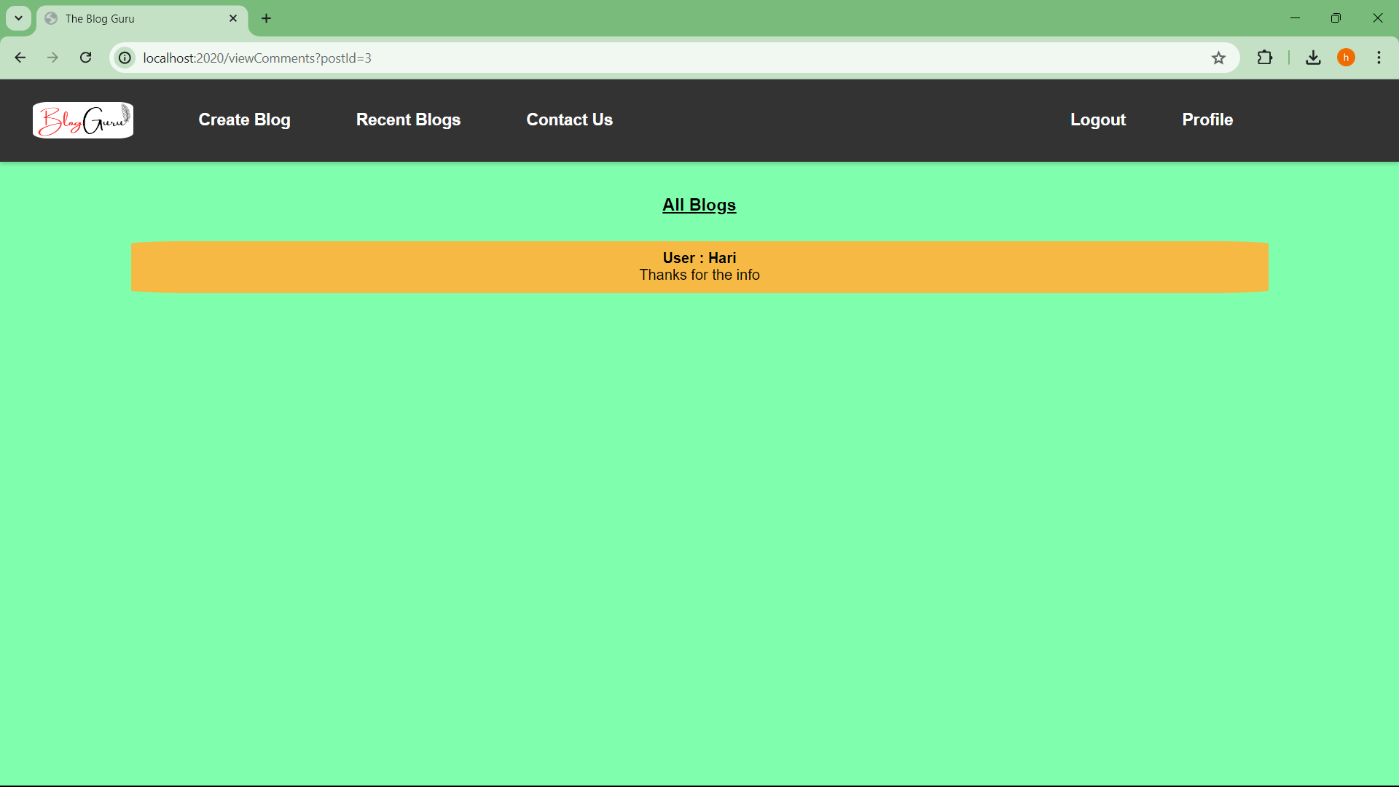Minimize the browser window
Viewport: 1399px width, 787px height.
pyautogui.click(x=1295, y=18)
